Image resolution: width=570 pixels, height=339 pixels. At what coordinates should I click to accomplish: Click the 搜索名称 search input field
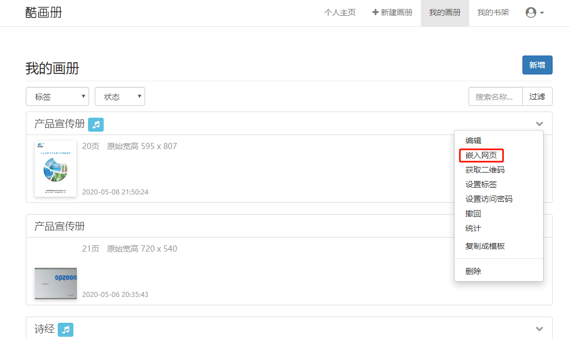[x=495, y=96]
